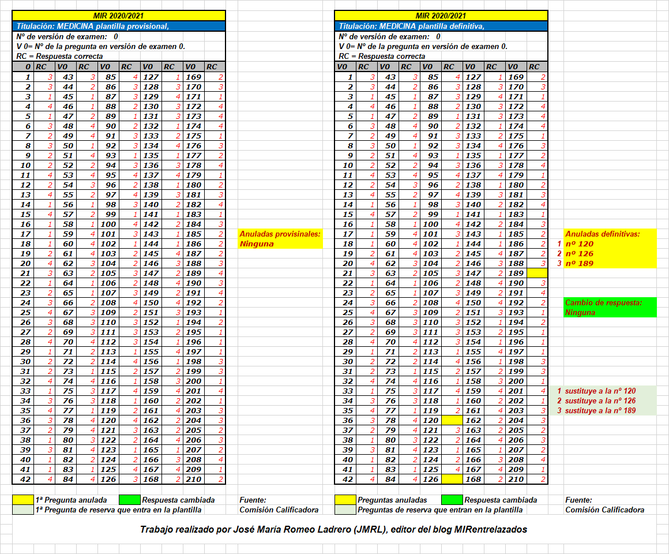This screenshot has width=669, height=554.
Task: Click question 100 cell in definitiva table
Action: tap(430, 224)
